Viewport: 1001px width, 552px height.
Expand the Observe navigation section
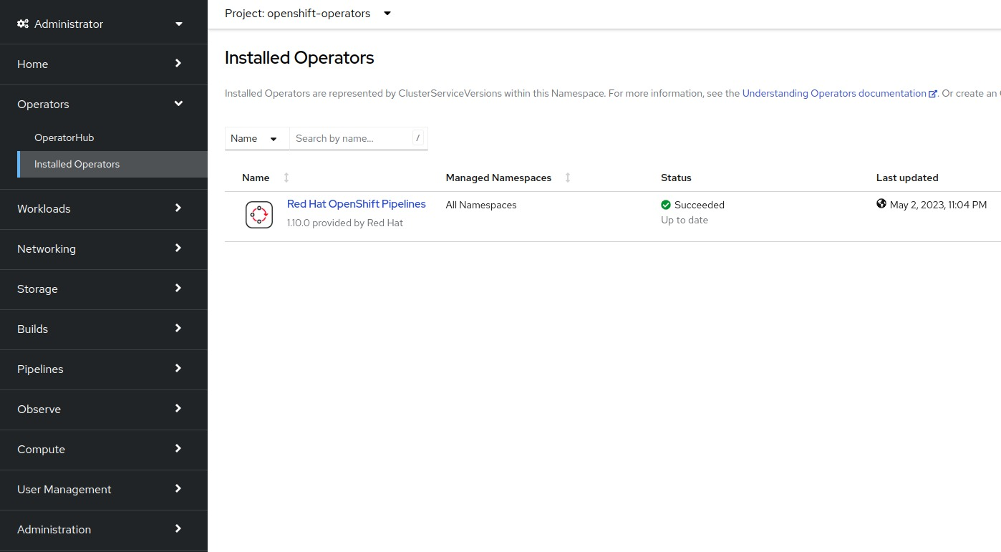104,409
